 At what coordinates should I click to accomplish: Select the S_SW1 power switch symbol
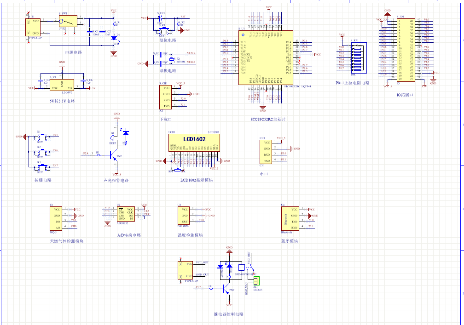coord(68,21)
